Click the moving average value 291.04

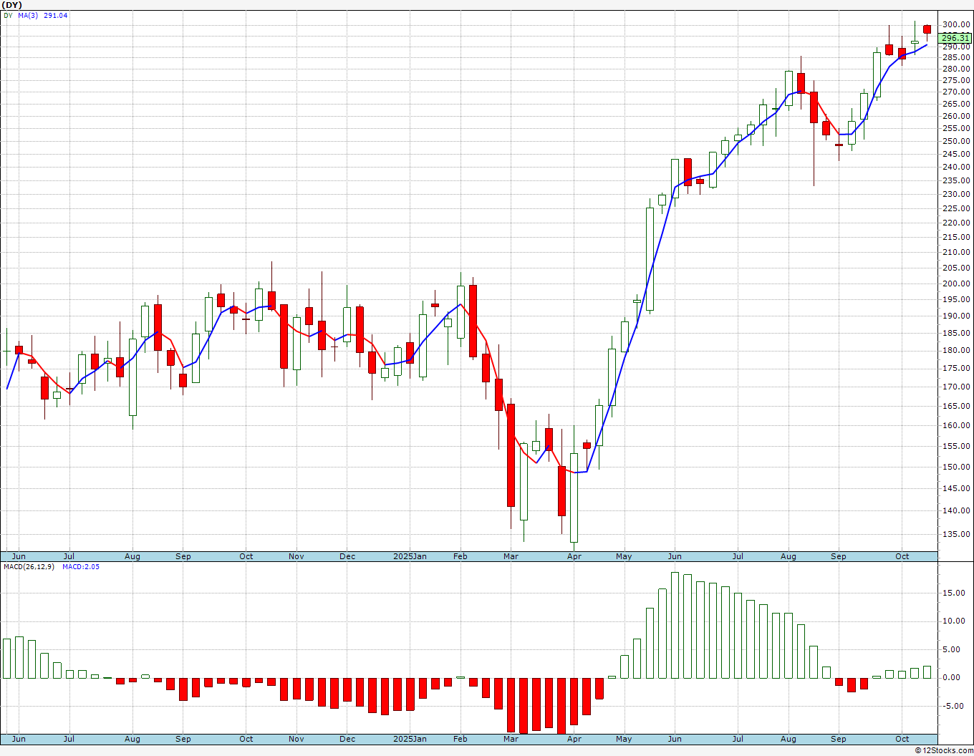tap(56, 15)
